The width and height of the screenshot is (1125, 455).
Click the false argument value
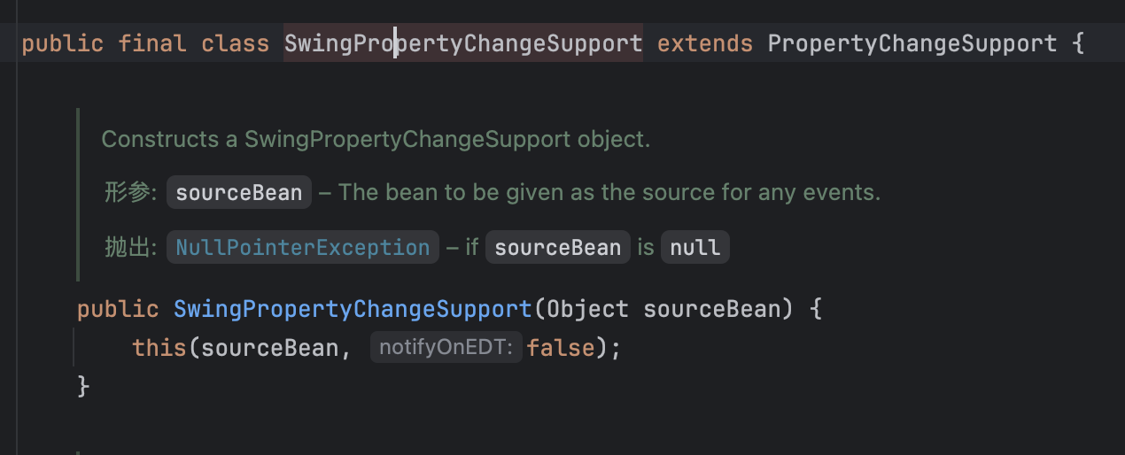point(561,348)
